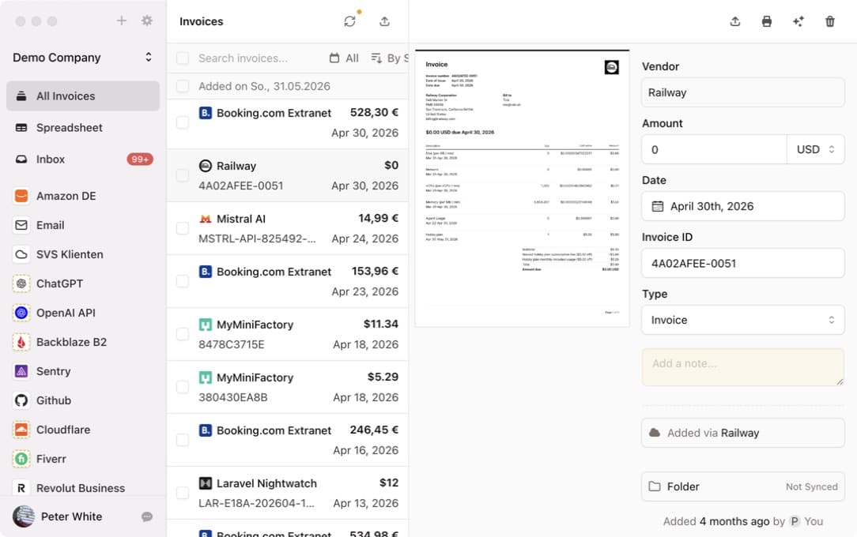Select All Invoices in the sidebar
Viewport: 857px width, 537px height.
83,96
